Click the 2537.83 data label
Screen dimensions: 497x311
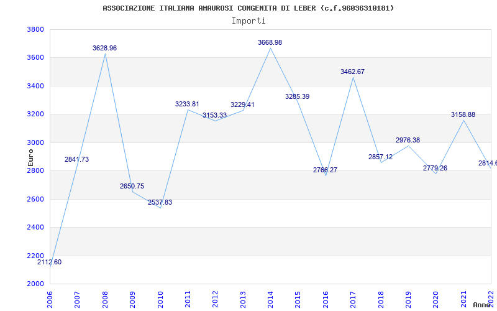[x=160, y=203]
